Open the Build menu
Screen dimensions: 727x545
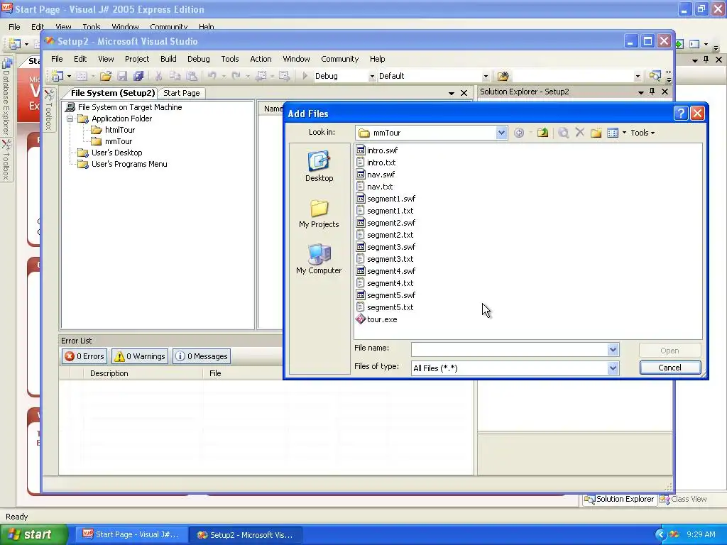[x=168, y=59]
